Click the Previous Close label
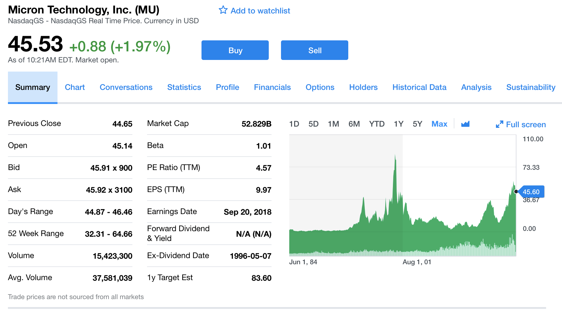The height and width of the screenshot is (315, 562). pyautogui.click(x=35, y=123)
